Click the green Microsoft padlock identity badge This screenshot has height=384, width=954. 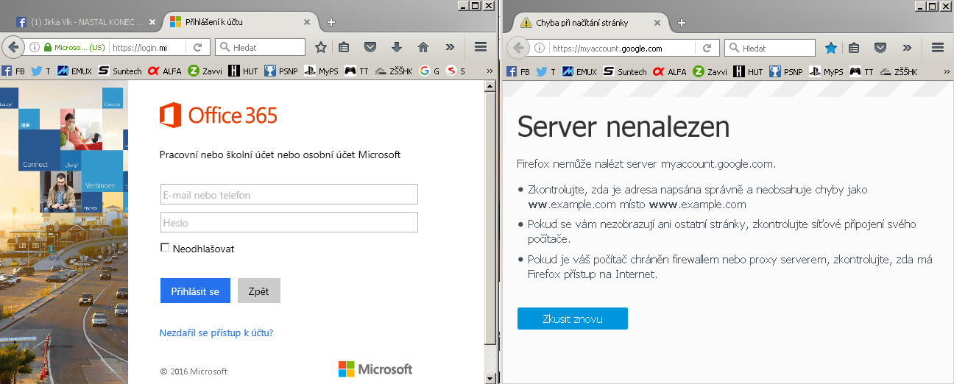pos(74,47)
